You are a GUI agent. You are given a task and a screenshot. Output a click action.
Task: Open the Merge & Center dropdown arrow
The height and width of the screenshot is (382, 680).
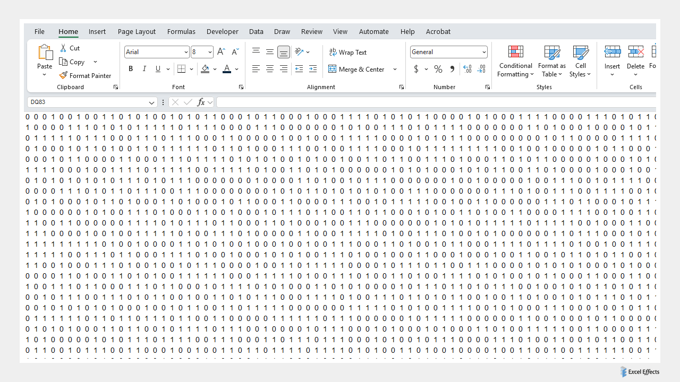(395, 69)
